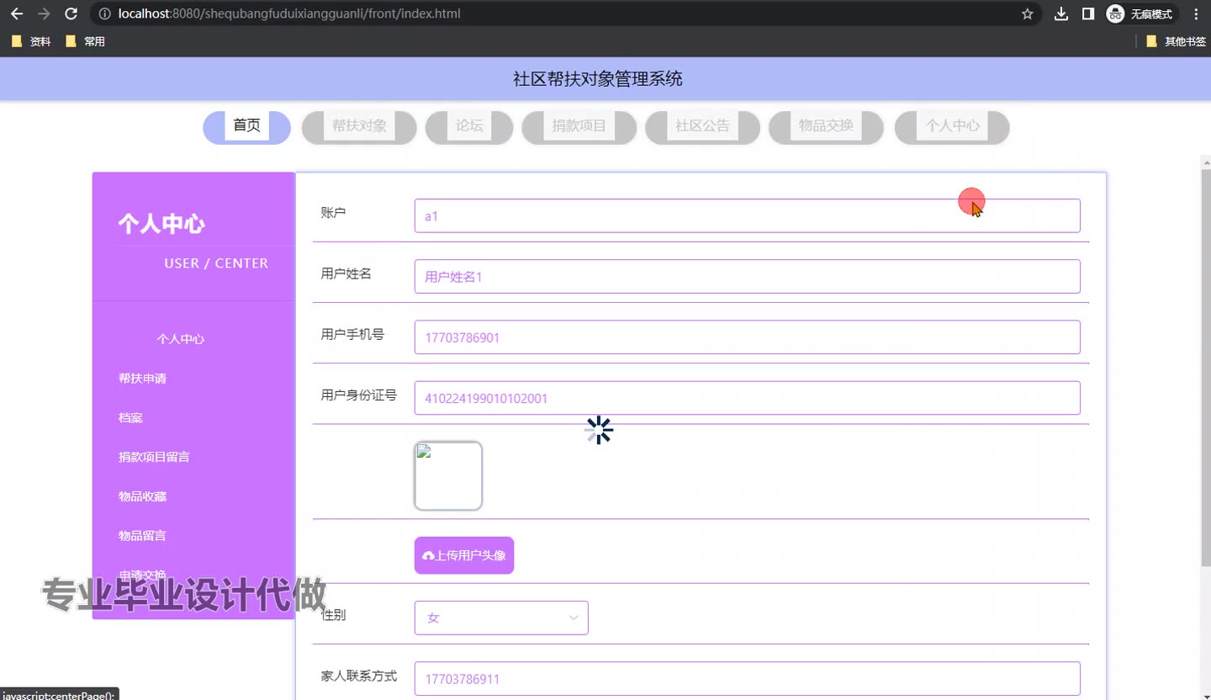Open site info icon in address bar

coord(104,13)
